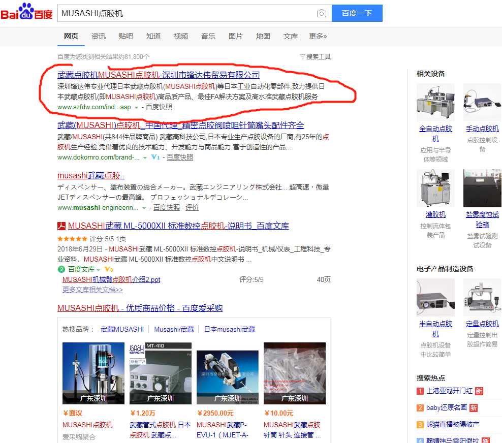This screenshot has width=502, height=443.
Task: Open 百度快照 for musashi-engineering result
Action: coord(167,207)
